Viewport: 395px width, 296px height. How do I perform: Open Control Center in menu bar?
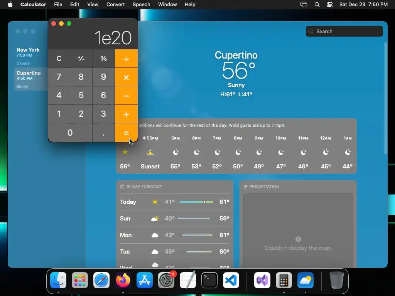click(x=330, y=5)
